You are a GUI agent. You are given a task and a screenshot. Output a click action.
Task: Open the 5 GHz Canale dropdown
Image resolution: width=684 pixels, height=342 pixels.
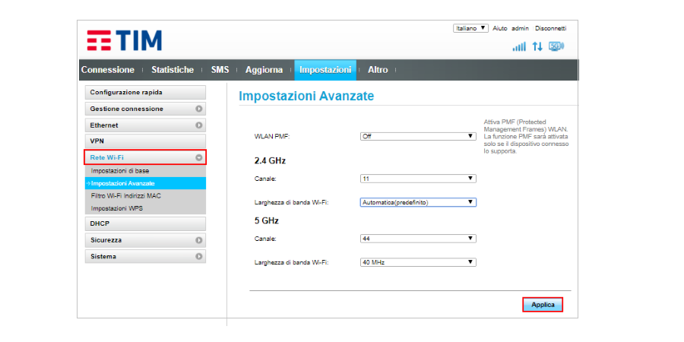click(x=418, y=239)
